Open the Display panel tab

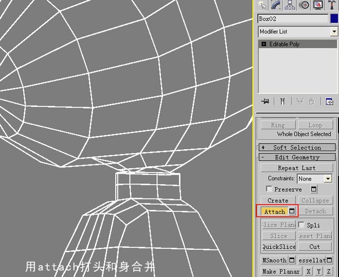pos(318,5)
